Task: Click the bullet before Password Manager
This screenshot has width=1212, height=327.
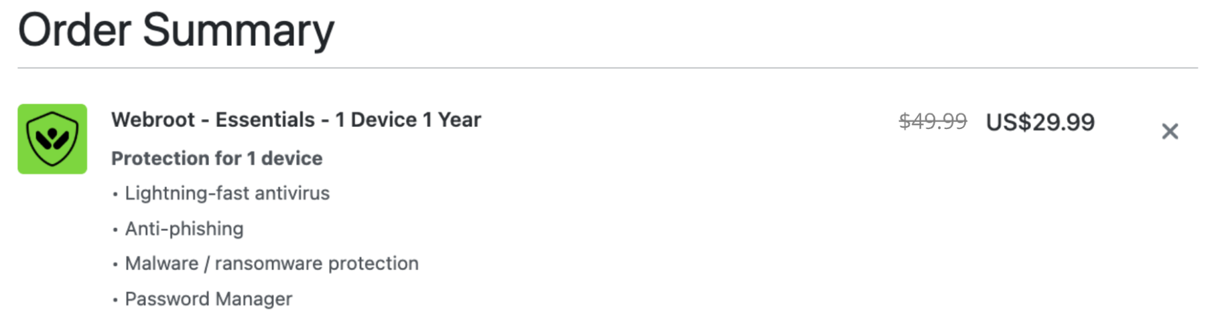Action: (x=115, y=300)
